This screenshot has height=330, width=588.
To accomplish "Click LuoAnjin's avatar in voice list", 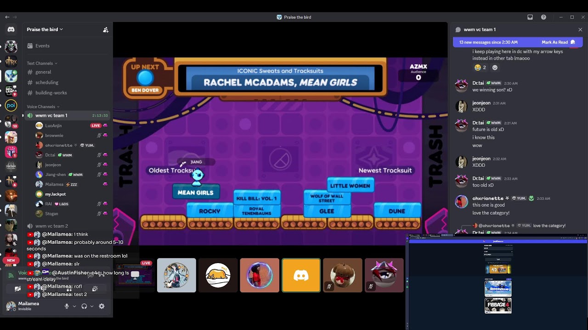I will [39, 126].
